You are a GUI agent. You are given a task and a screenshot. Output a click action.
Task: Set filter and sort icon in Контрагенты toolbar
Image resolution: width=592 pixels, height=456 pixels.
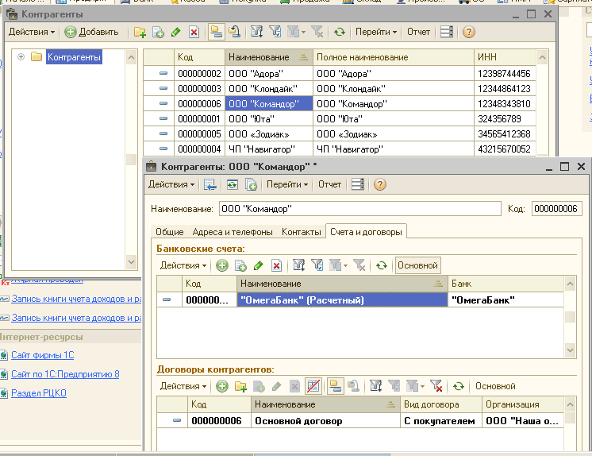[x=257, y=32]
